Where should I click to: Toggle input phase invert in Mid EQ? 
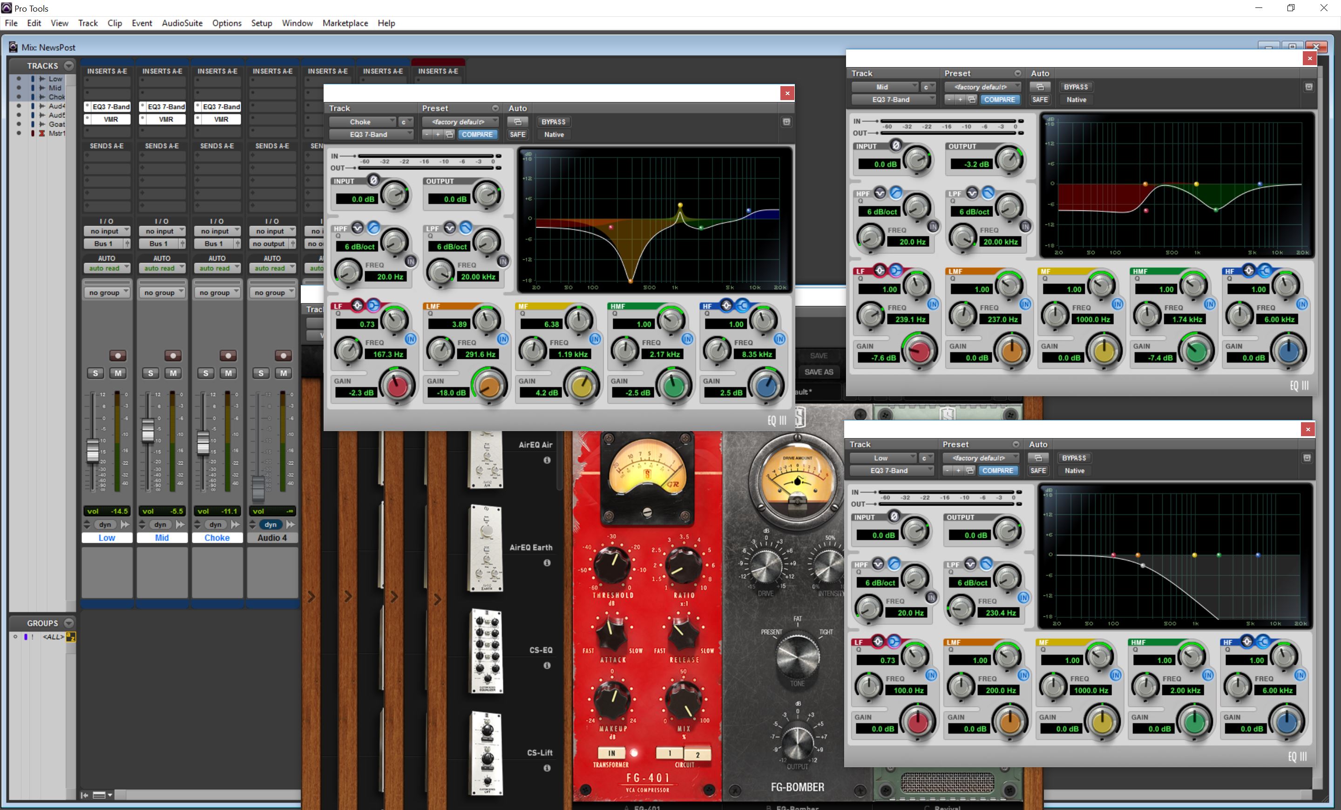coord(895,145)
